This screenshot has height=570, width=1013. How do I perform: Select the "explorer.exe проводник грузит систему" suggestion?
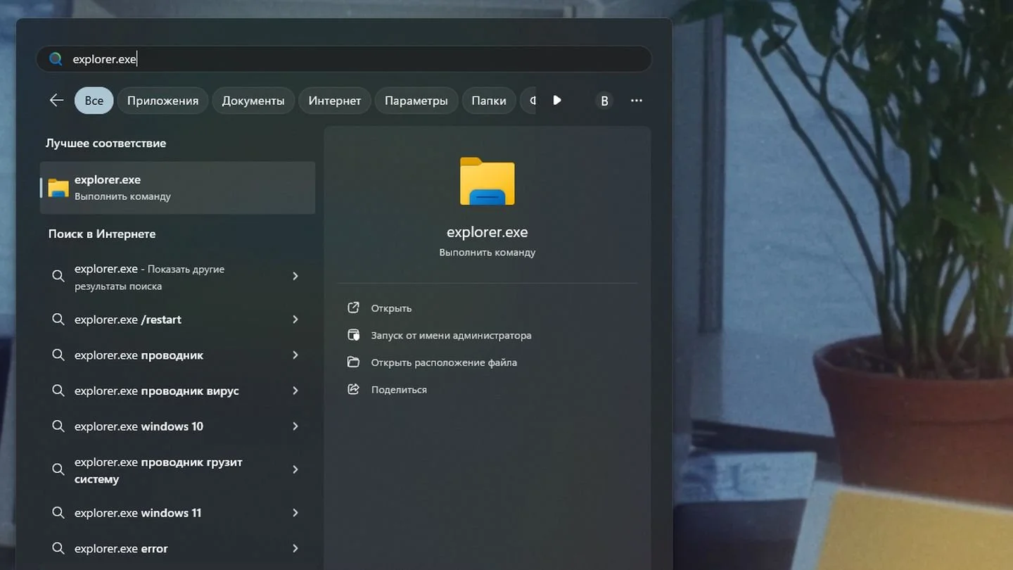pos(177,470)
